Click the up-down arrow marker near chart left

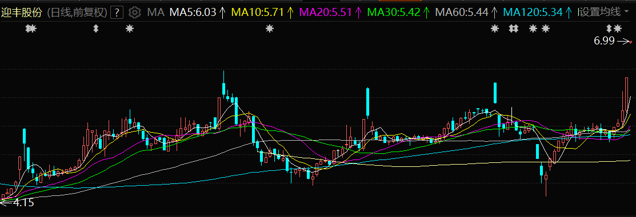[96, 28]
